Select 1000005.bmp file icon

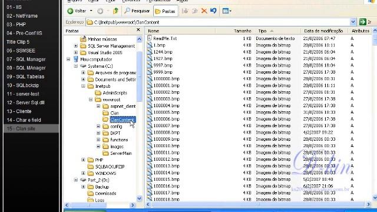point(150,112)
